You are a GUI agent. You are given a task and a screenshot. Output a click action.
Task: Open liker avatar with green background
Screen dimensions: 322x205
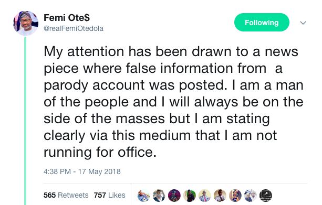pos(189,196)
